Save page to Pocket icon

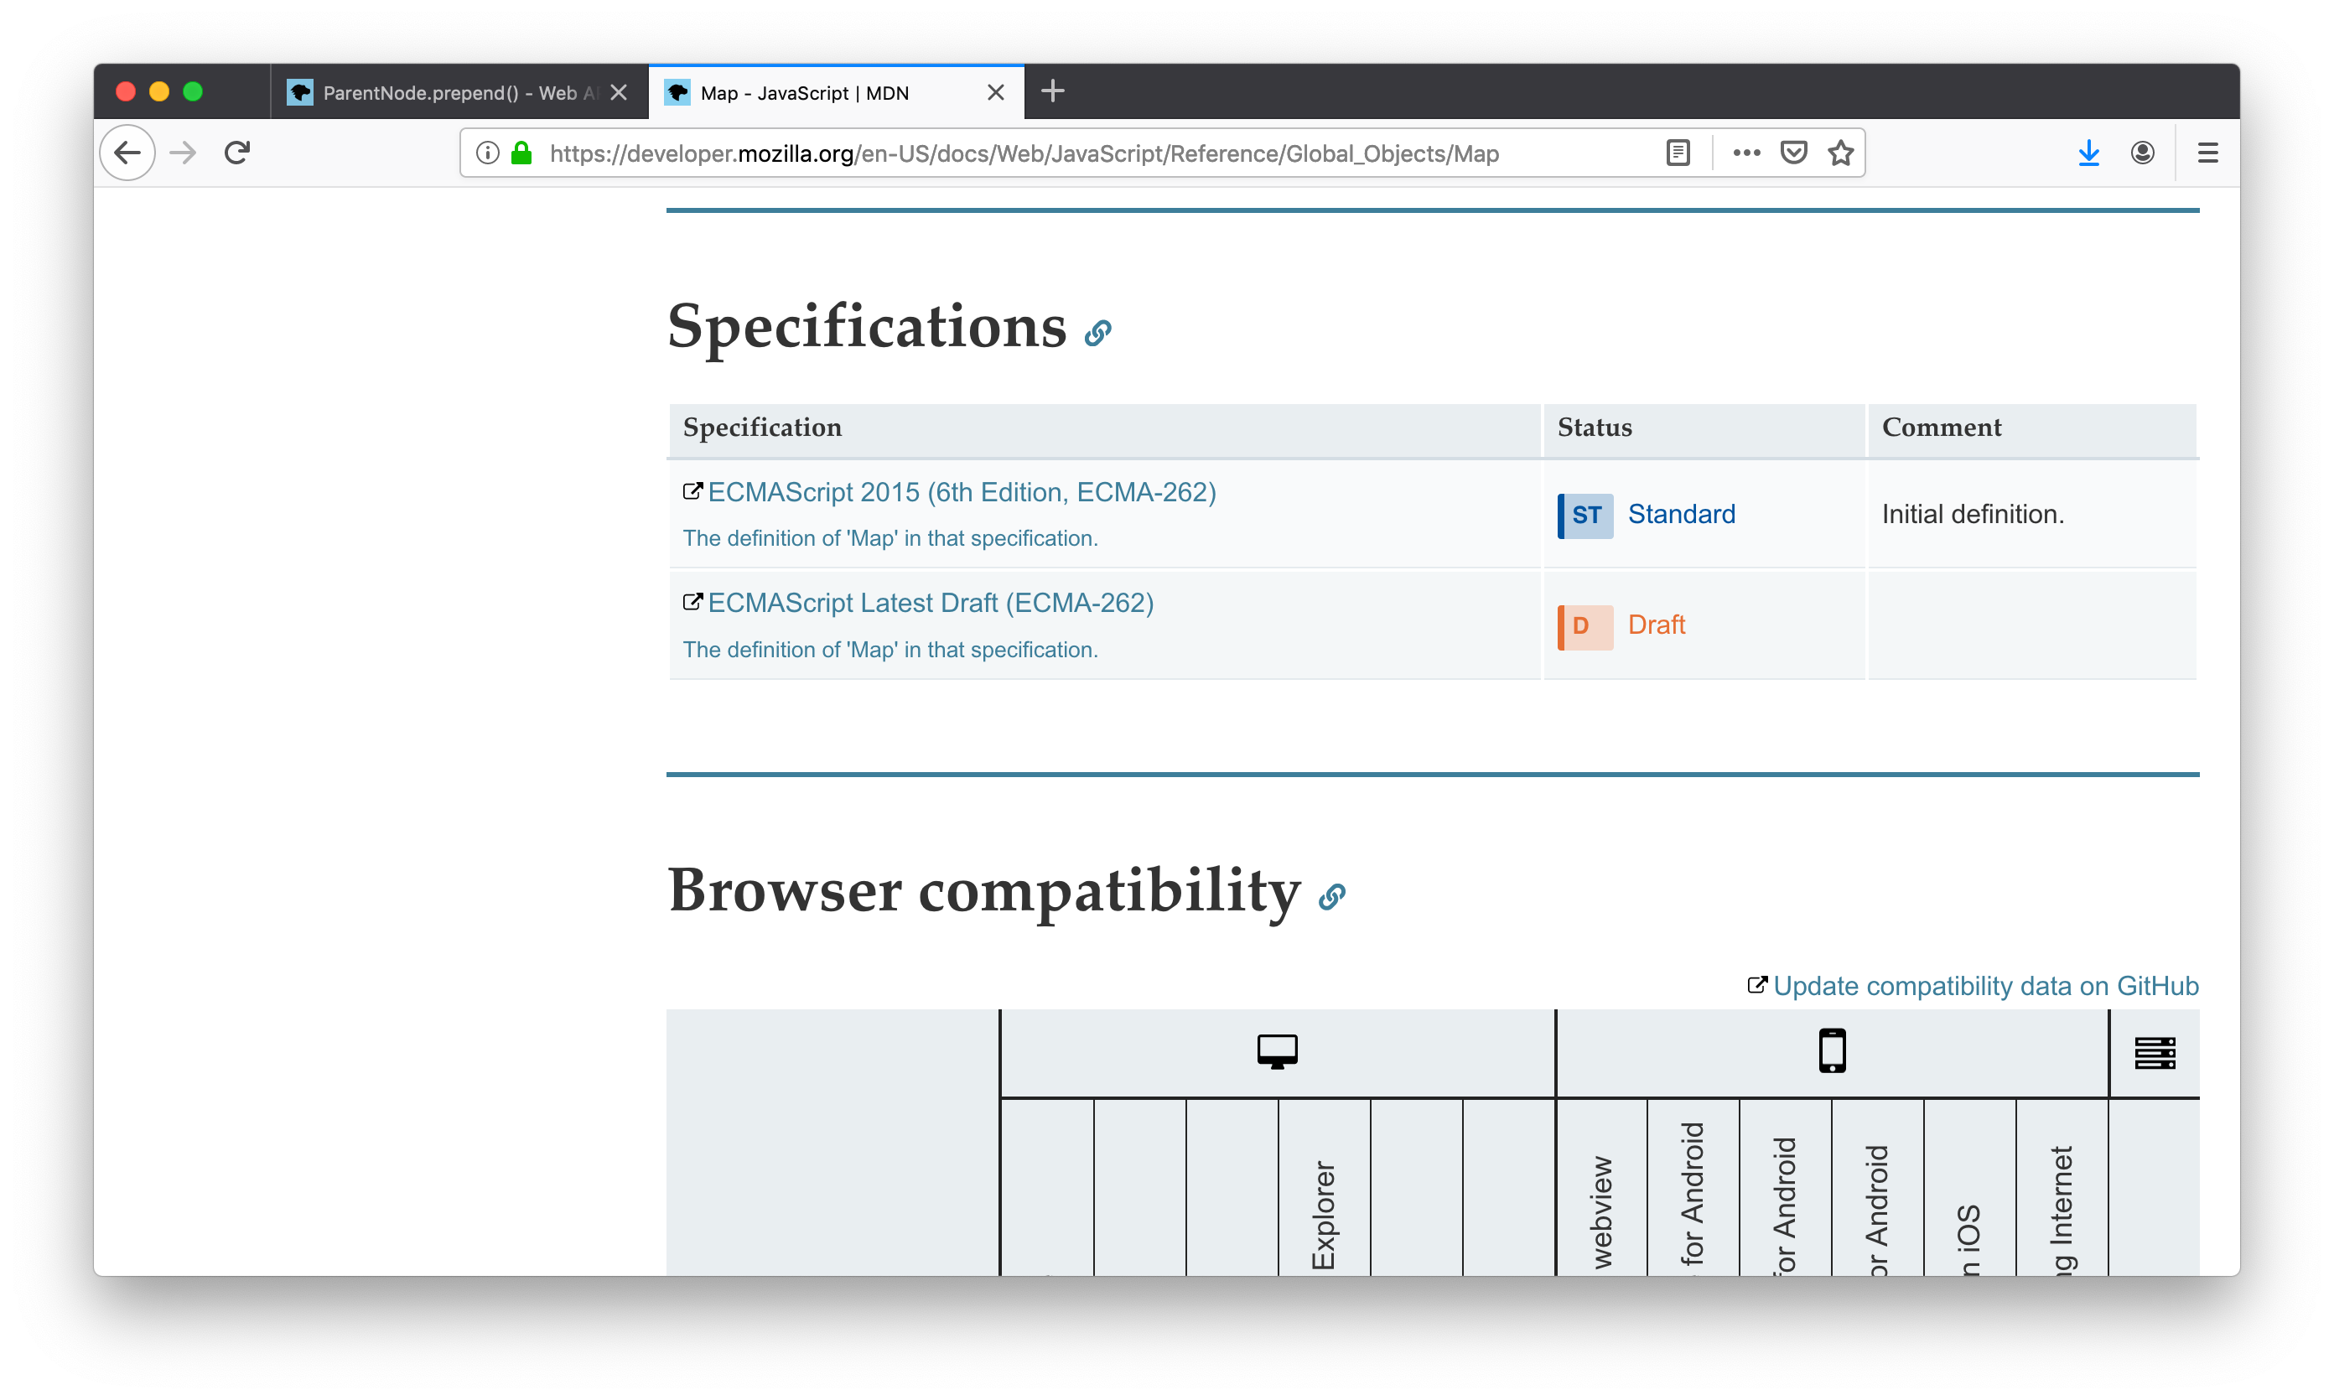coord(1793,153)
